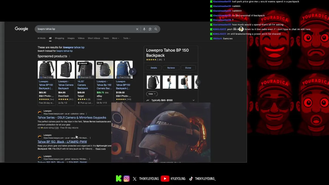The height and width of the screenshot is (185, 329).
Task: Open more options for Tahoe Series result
Action: 86,114
